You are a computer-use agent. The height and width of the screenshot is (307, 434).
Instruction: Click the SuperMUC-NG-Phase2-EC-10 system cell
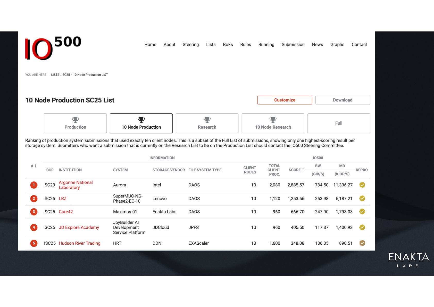pyautogui.click(x=128, y=198)
